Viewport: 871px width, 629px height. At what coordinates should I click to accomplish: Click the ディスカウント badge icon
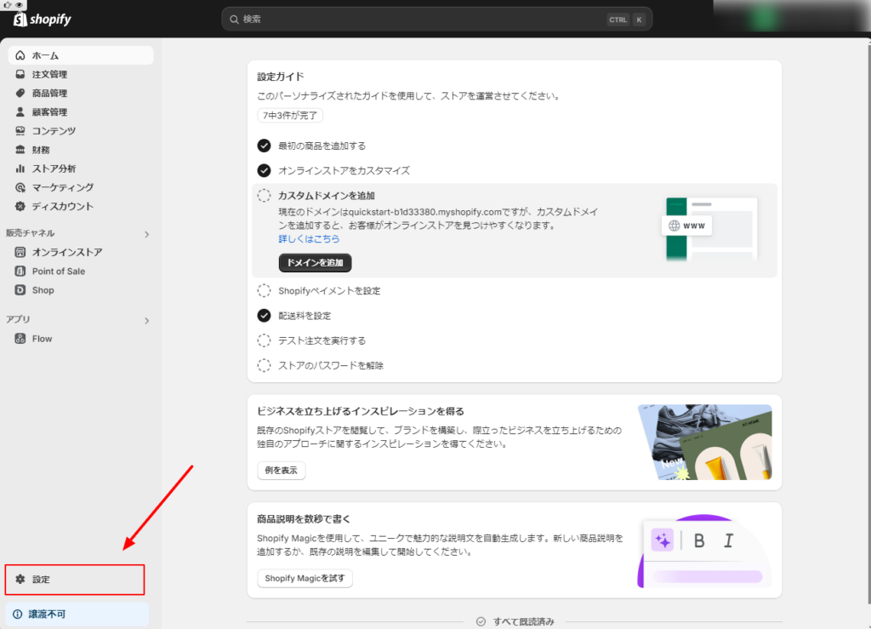tap(20, 207)
